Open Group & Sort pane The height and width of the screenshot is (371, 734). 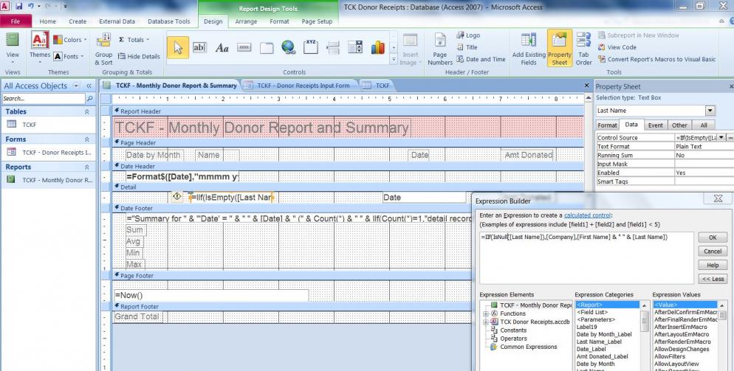[103, 49]
